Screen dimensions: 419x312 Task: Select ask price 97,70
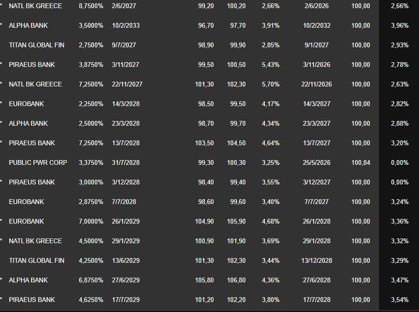pos(238,25)
